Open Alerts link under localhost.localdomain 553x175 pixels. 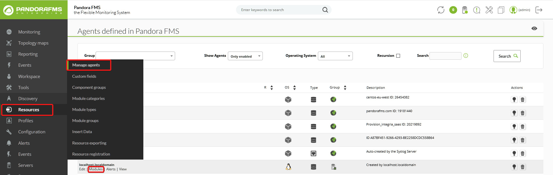click(111, 169)
